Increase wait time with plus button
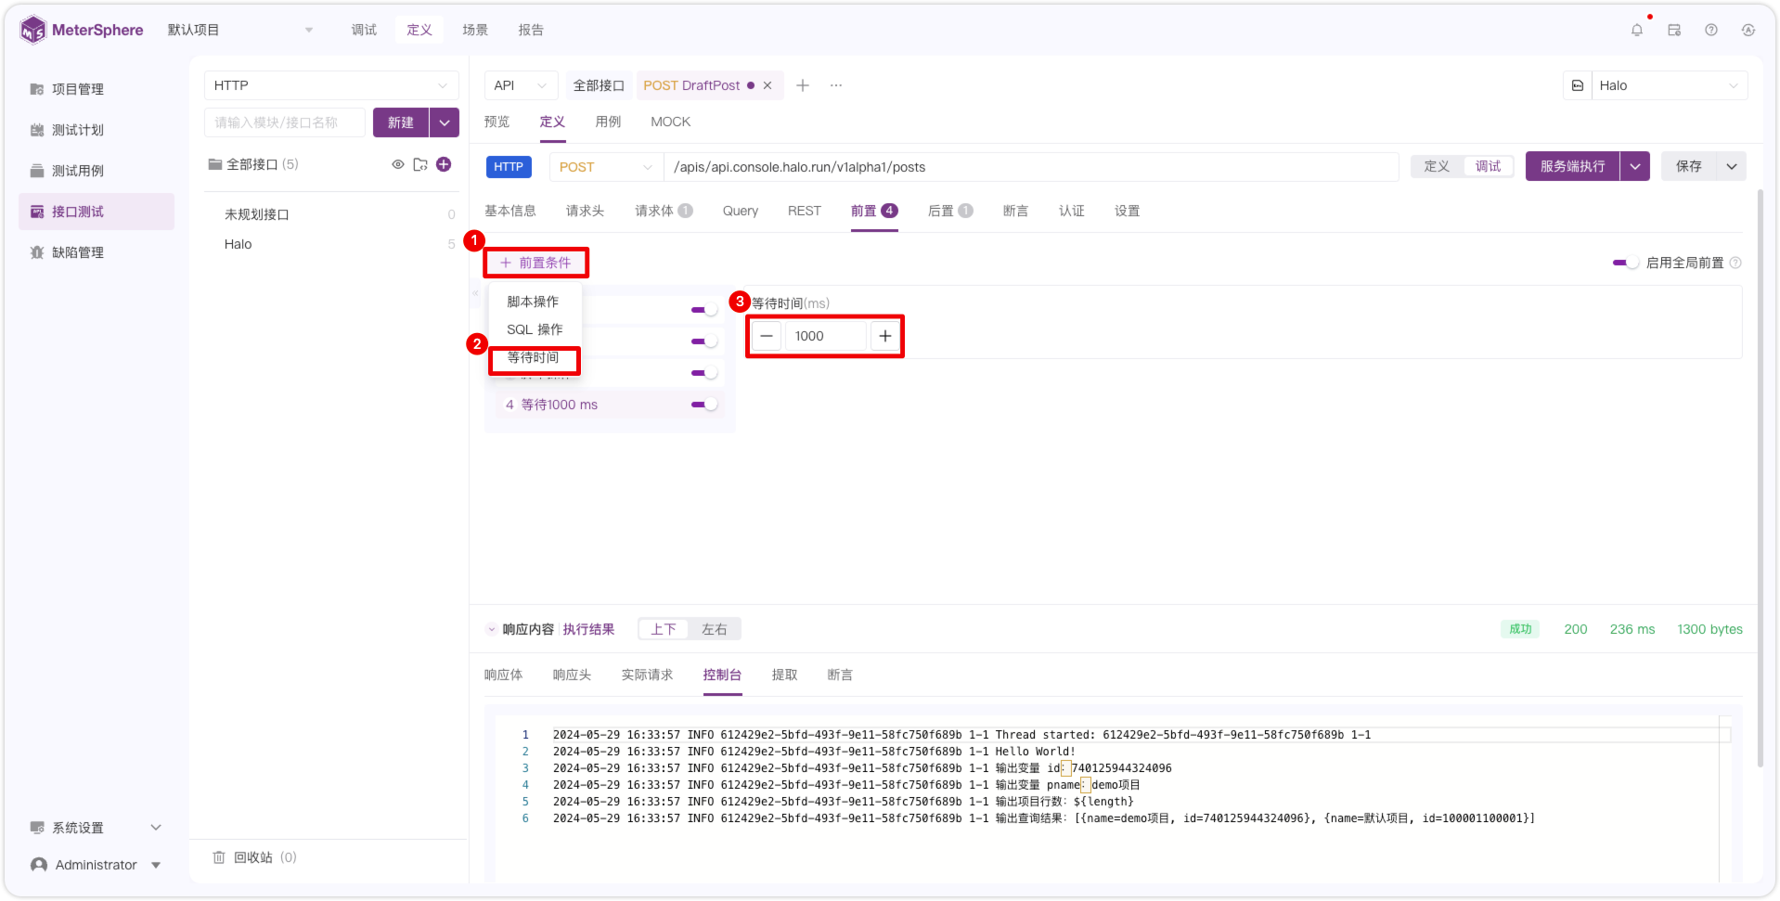Screen dimensions: 1780x901 (x=885, y=336)
